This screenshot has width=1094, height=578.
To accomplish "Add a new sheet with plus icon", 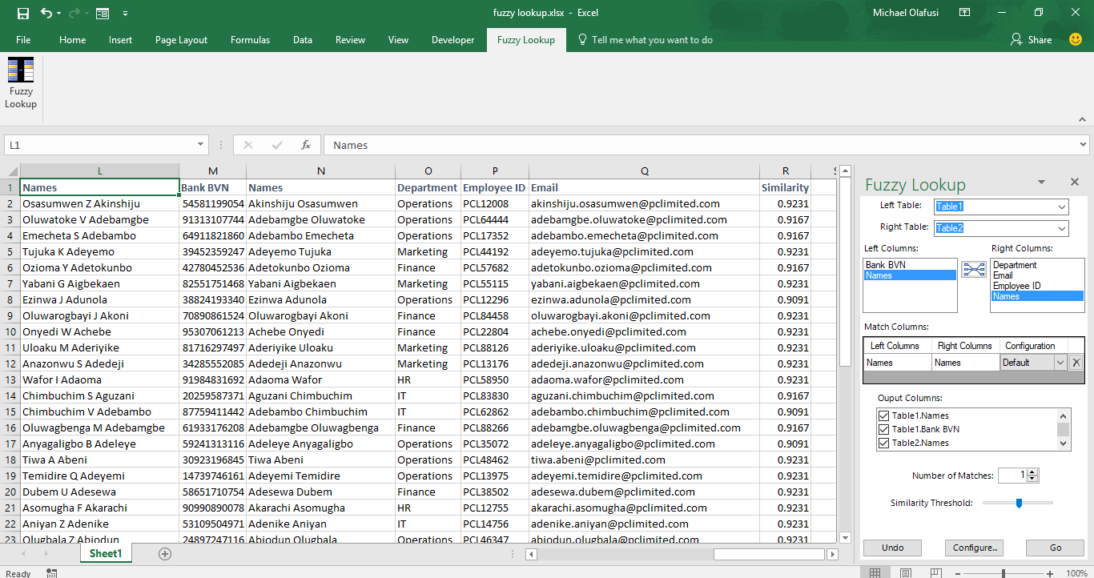I will [165, 554].
